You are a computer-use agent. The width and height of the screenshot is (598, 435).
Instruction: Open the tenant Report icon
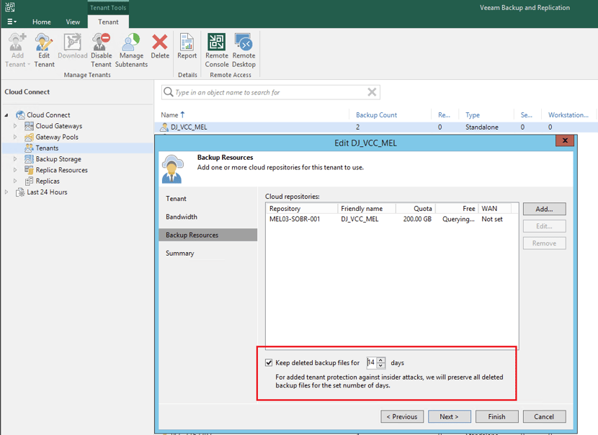[187, 42]
